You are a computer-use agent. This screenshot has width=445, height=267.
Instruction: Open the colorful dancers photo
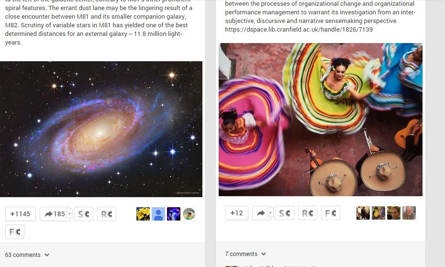(321, 120)
